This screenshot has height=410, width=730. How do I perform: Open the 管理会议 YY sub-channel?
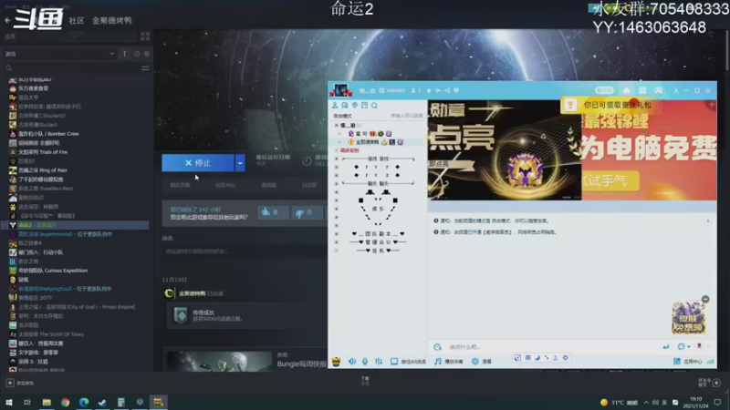click(x=378, y=242)
